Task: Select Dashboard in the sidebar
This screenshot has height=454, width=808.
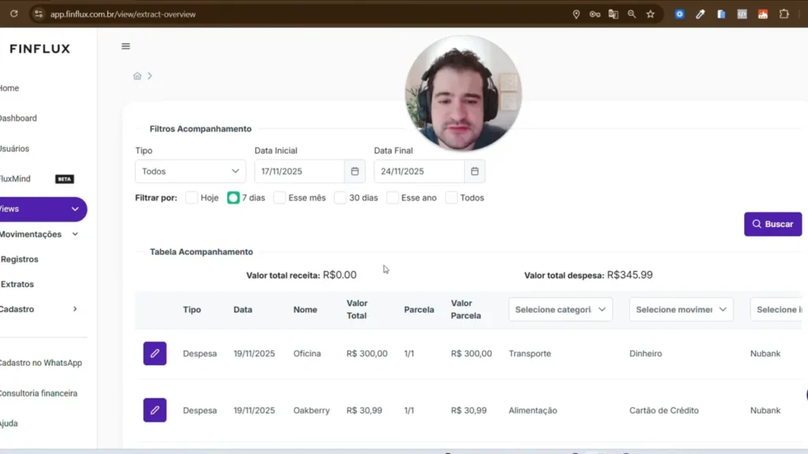Action: [x=19, y=117]
